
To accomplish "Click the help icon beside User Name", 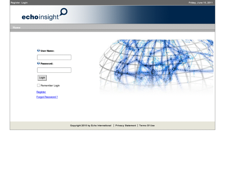I will [x=38, y=51].
